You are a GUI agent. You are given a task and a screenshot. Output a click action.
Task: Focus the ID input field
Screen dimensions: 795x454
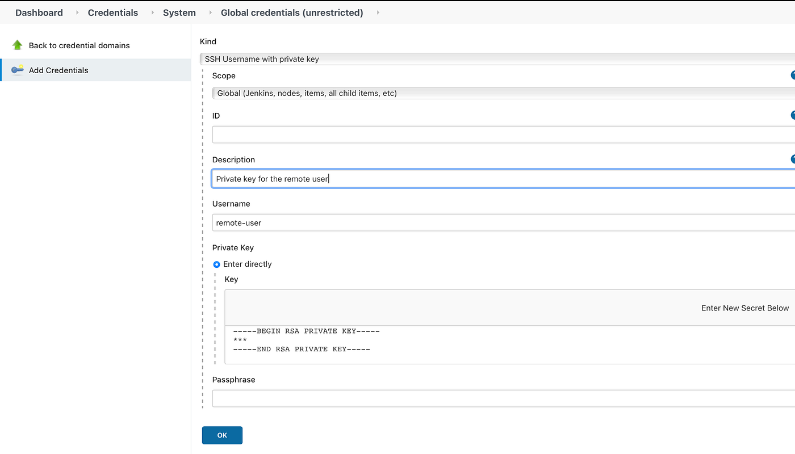click(504, 134)
